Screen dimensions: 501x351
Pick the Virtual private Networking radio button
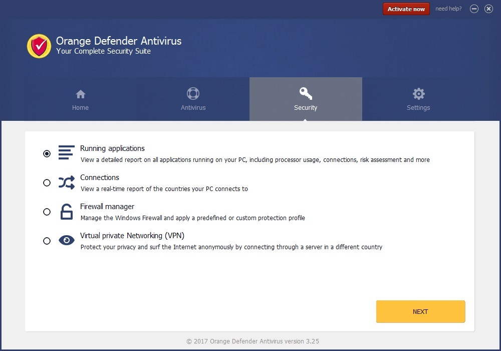coord(47,241)
